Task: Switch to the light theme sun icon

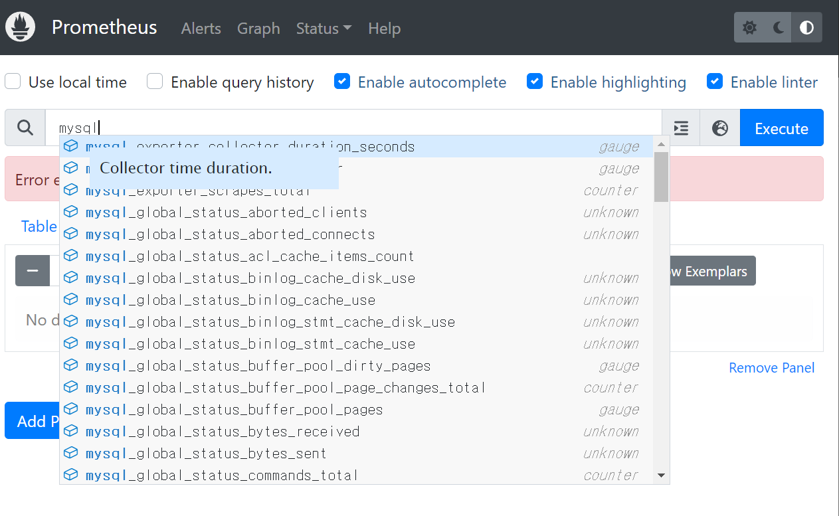Action: [x=749, y=28]
